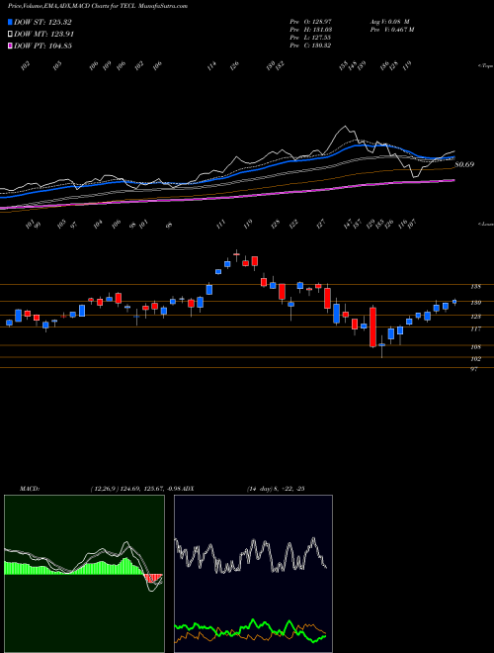Click the highest candlestick at the price peak
This screenshot has width=494, height=653.
236,254
